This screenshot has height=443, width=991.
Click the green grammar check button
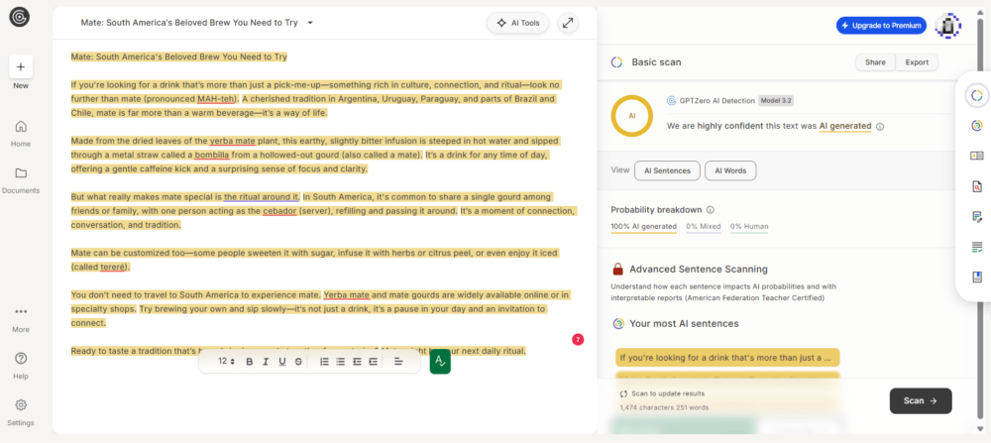(440, 362)
